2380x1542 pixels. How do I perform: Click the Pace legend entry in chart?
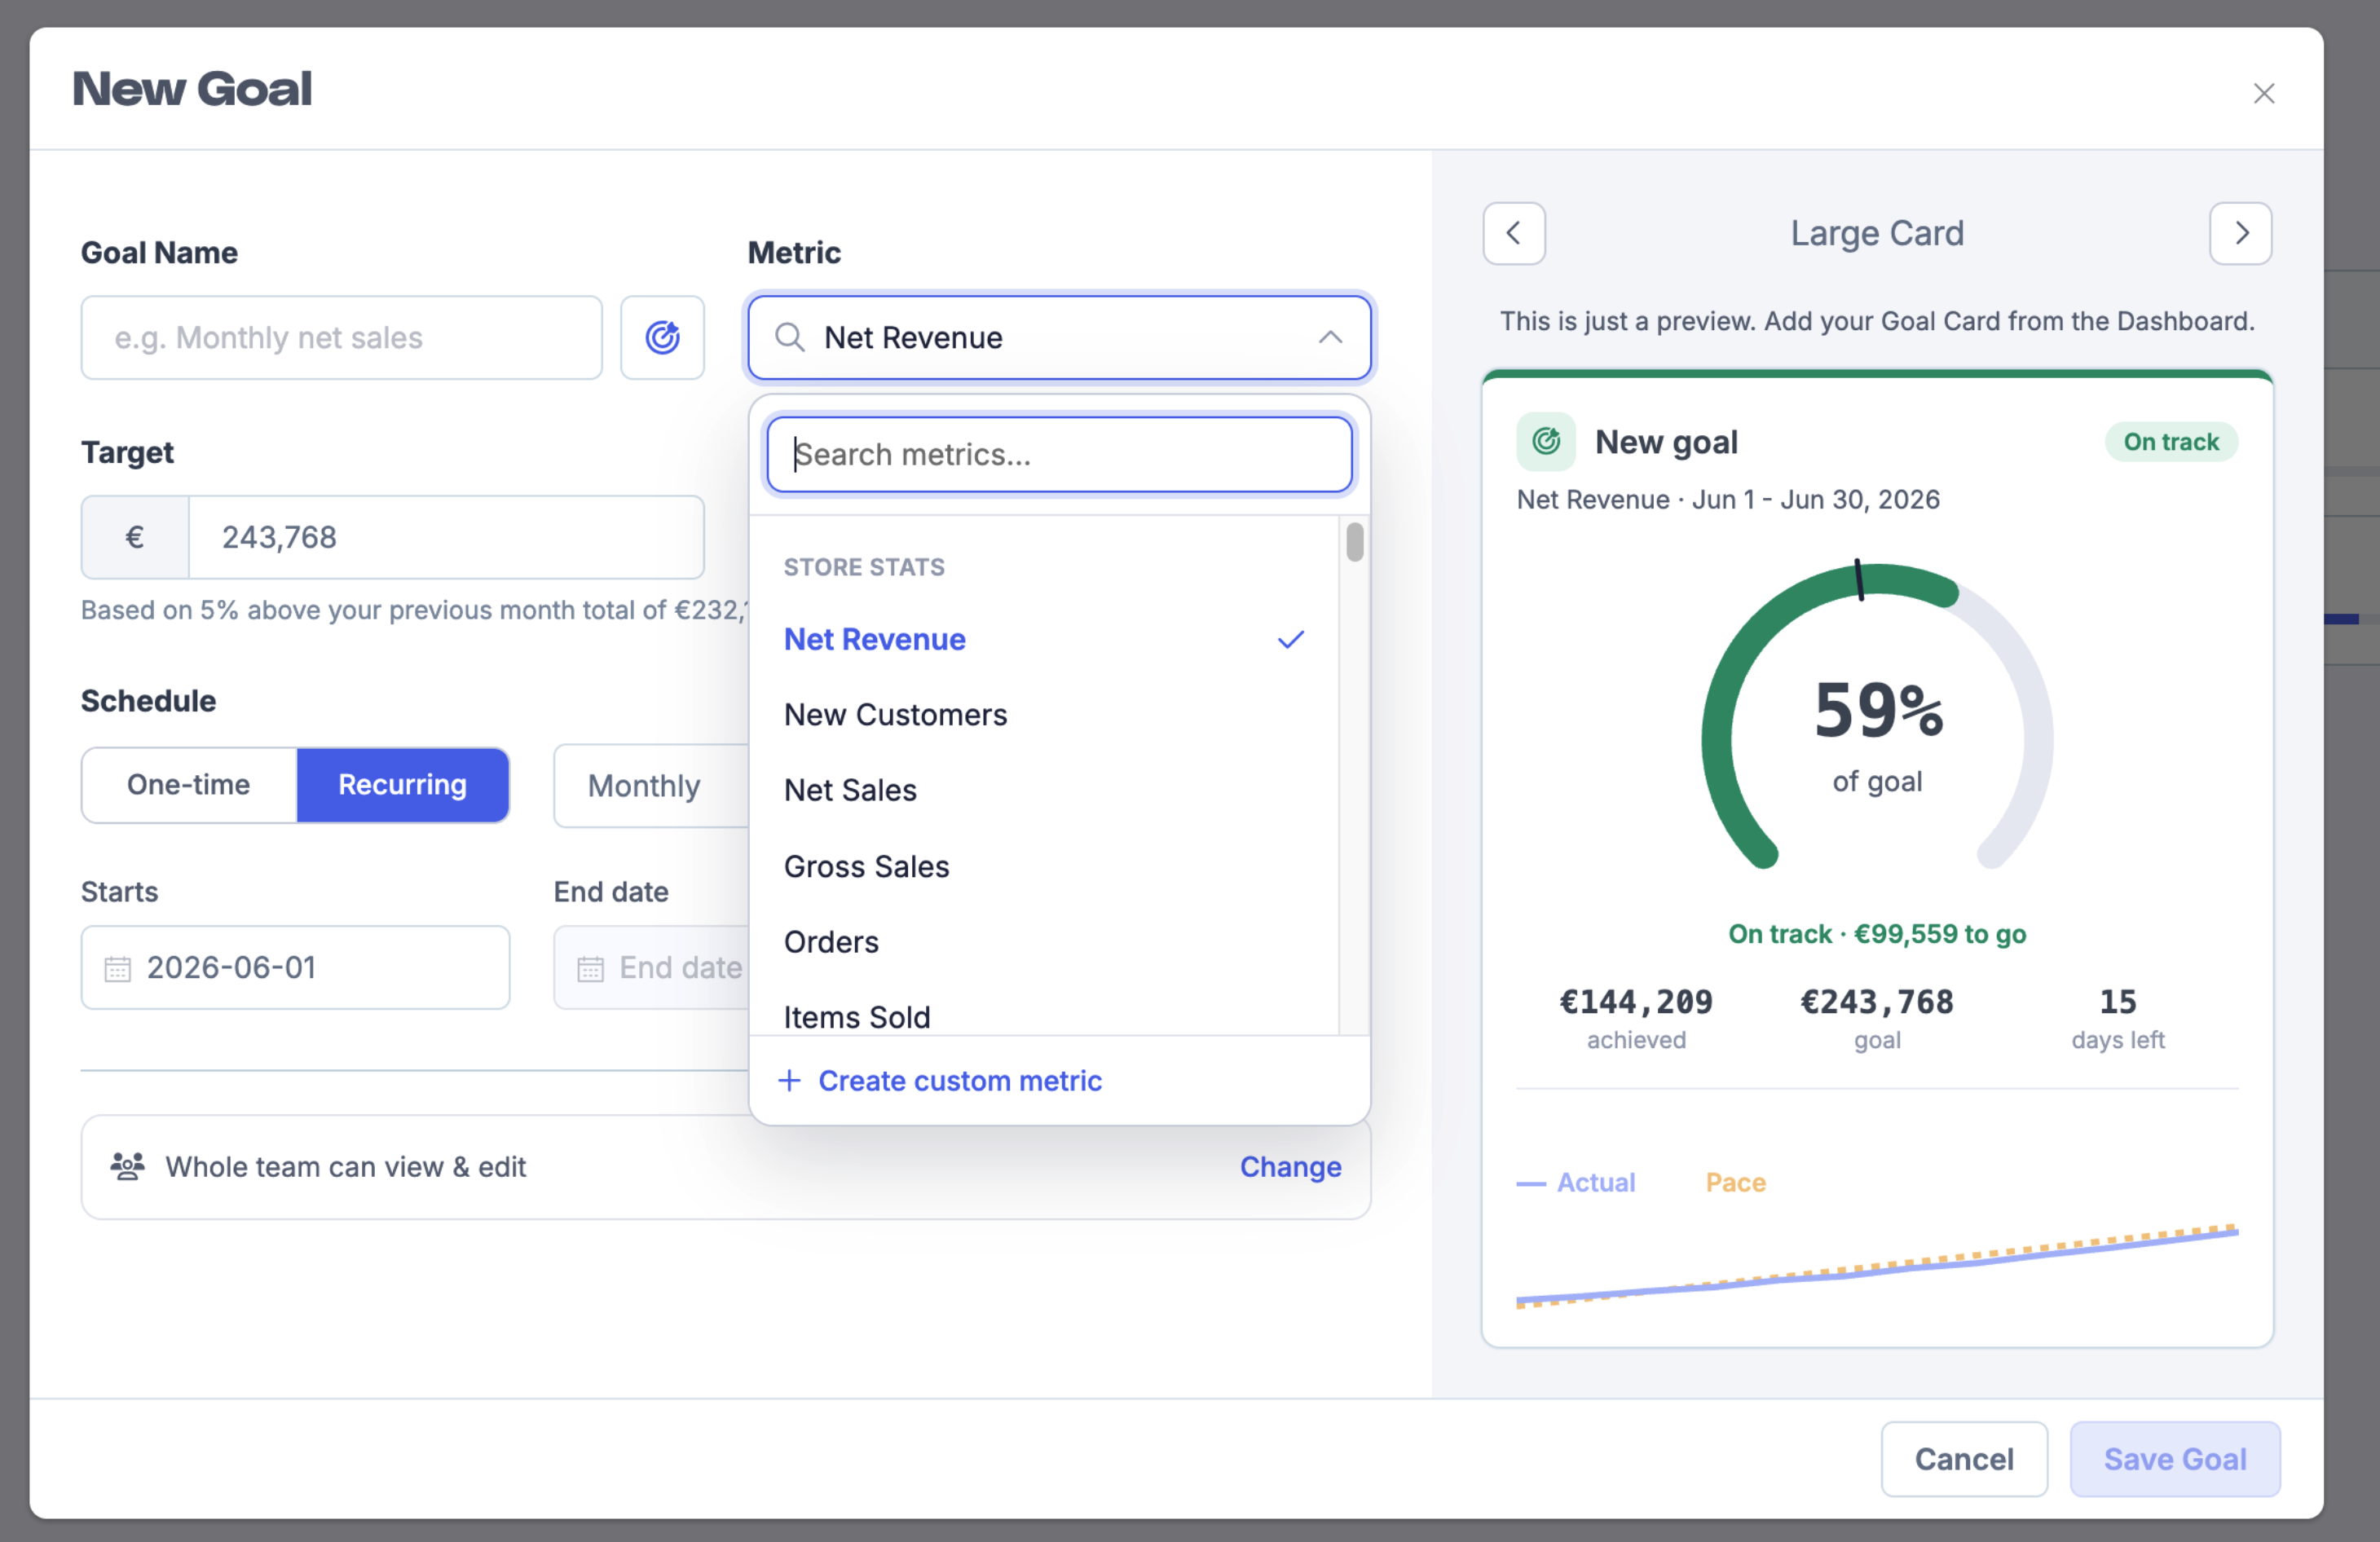1735,1182
